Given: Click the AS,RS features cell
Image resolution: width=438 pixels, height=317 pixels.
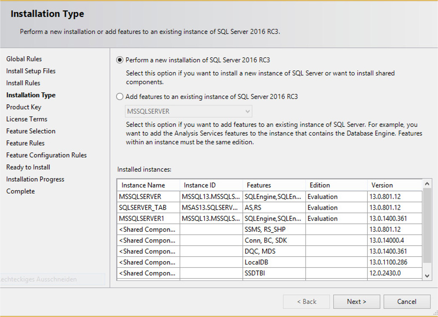Looking at the screenshot, I should (x=274, y=208).
